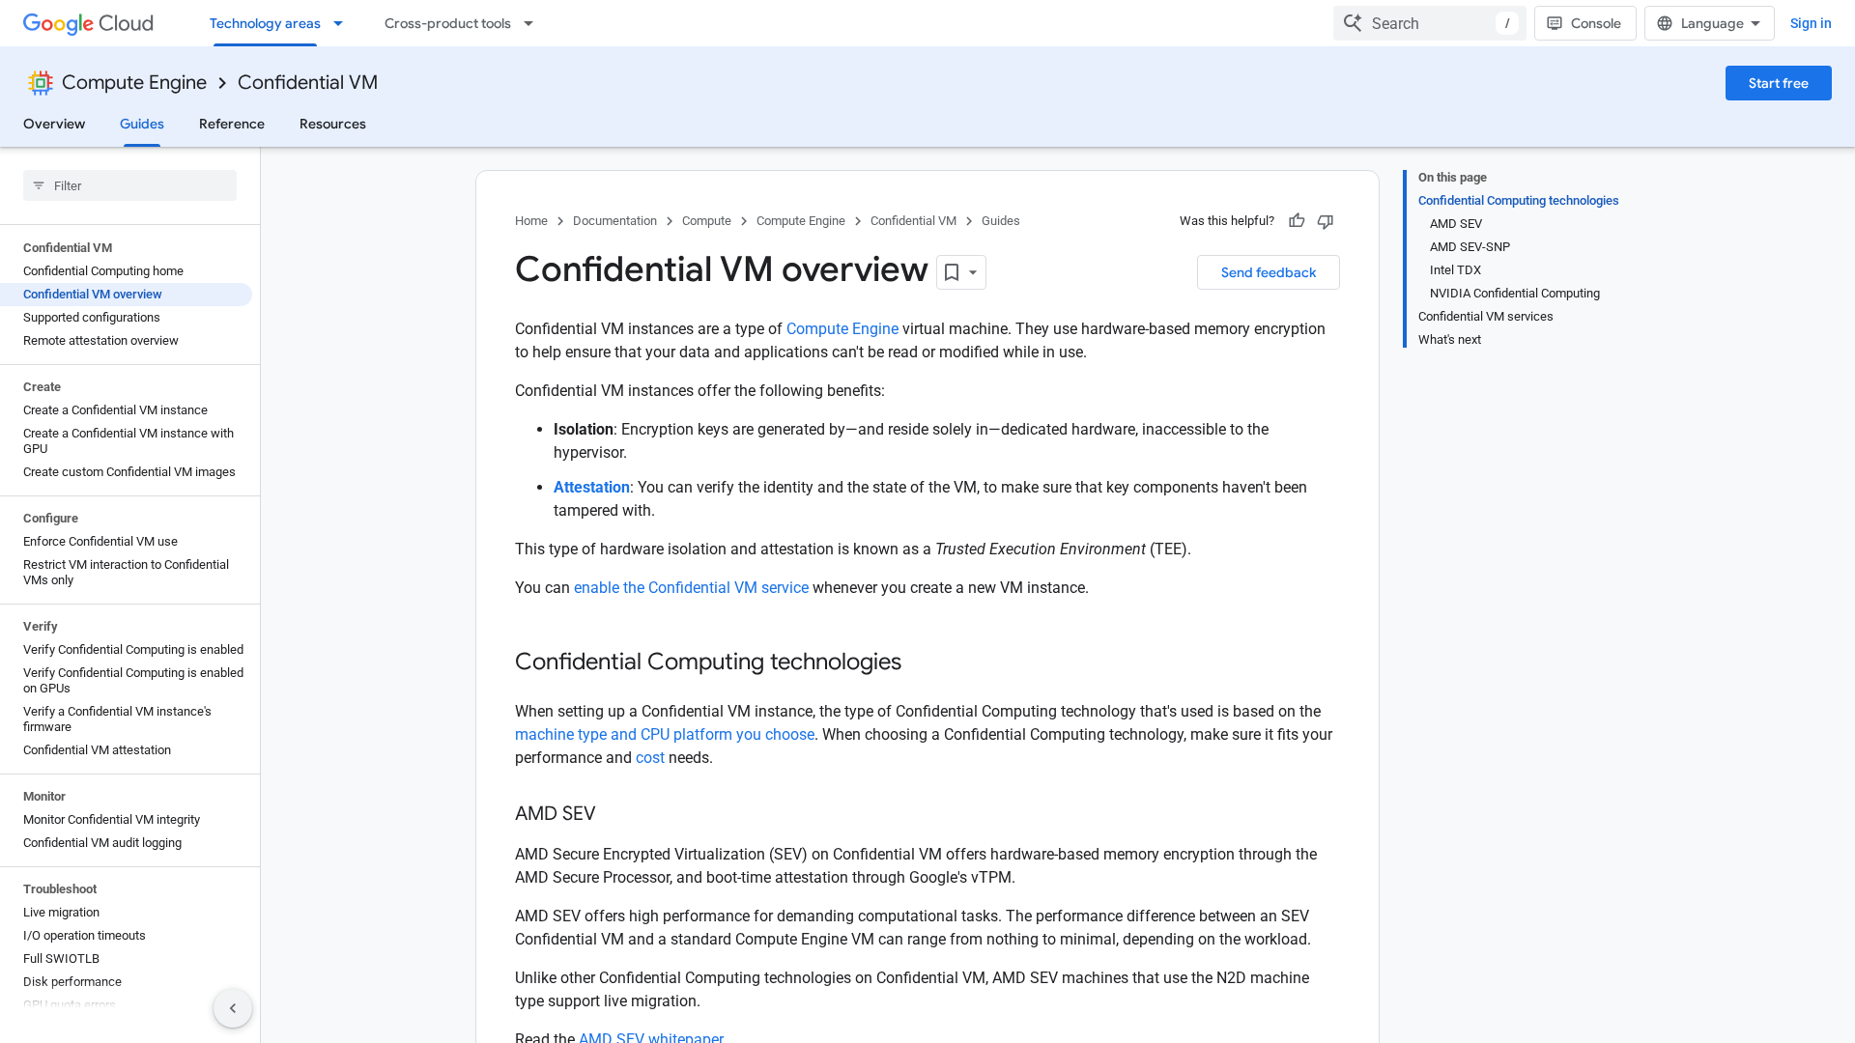
Task: Click the Start free button
Action: pos(1778,83)
